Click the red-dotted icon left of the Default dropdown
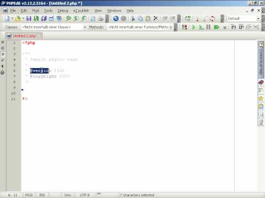265x198 pixels. click(213, 19)
